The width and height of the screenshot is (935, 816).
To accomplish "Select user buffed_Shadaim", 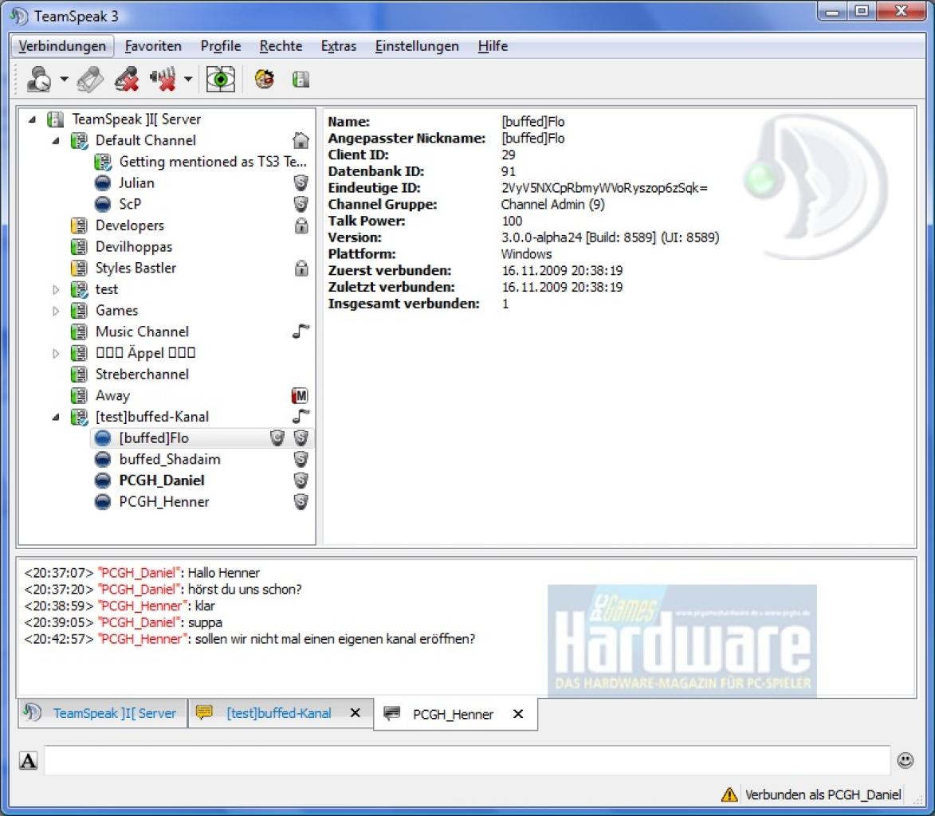I will click(170, 460).
